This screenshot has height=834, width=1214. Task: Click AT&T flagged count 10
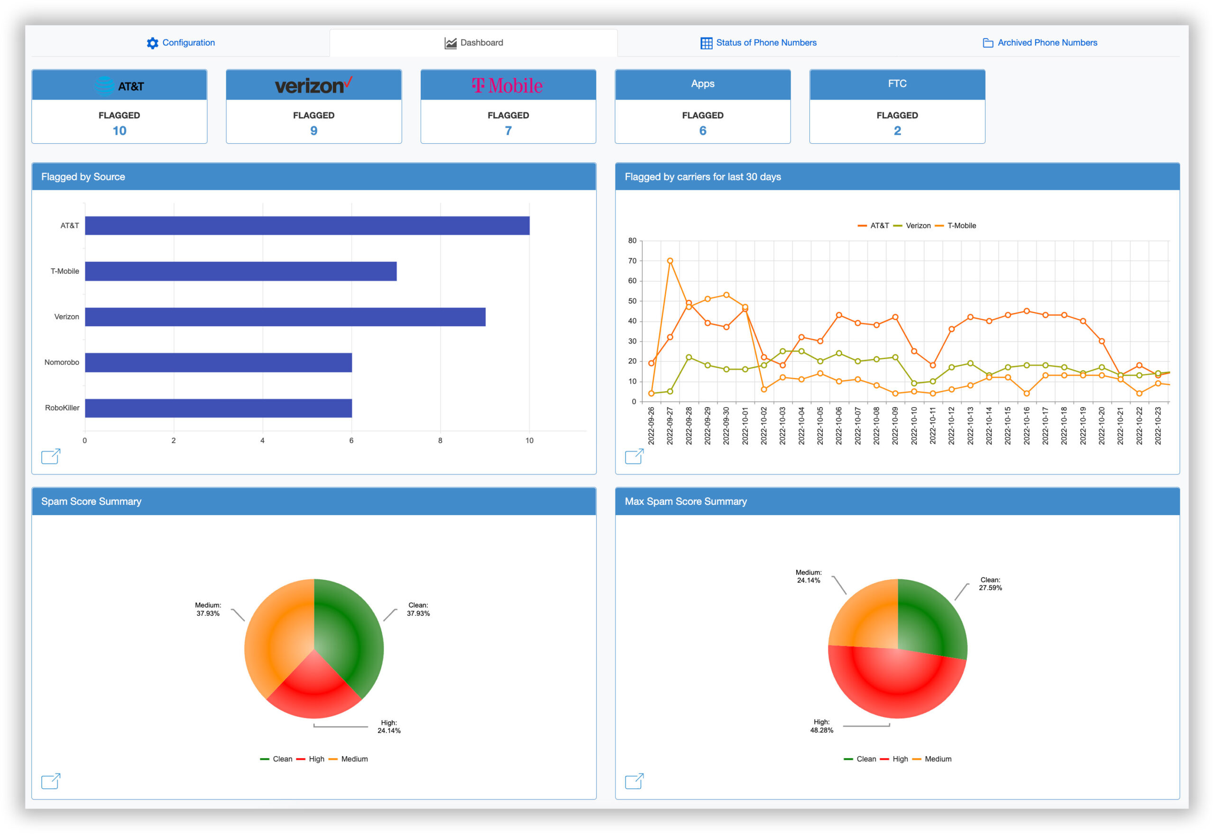pos(120,130)
